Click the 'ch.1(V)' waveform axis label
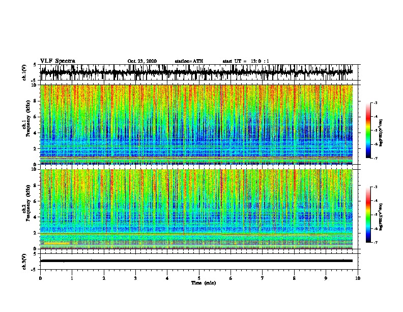Image resolution: width=403 pixels, height=312 pixels. coord(24,72)
